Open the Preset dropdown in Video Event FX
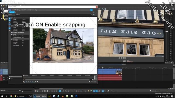The height and width of the screenshot is (98, 175). (x=91, y=15)
